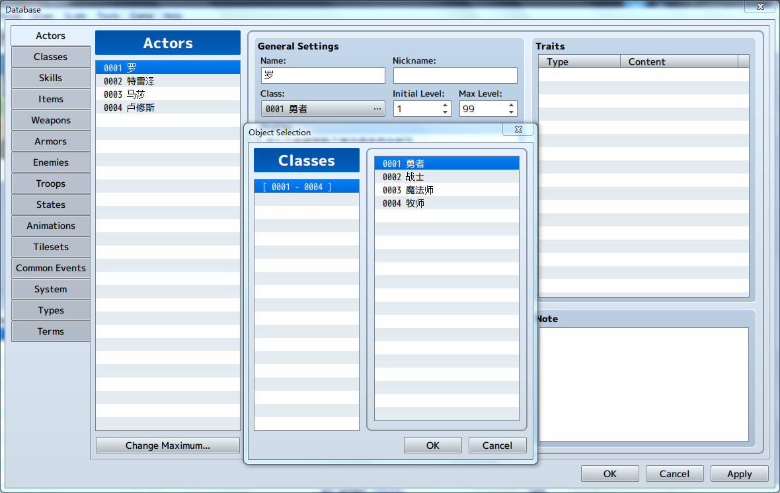Confirm the Database window with OK
The width and height of the screenshot is (780, 493).
point(610,474)
